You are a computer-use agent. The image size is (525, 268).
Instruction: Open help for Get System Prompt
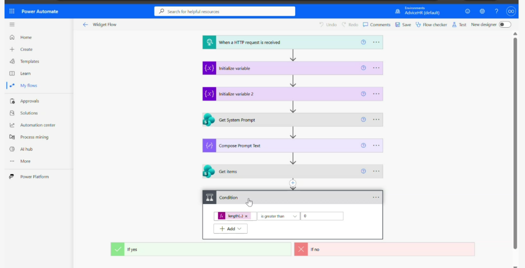364,119
